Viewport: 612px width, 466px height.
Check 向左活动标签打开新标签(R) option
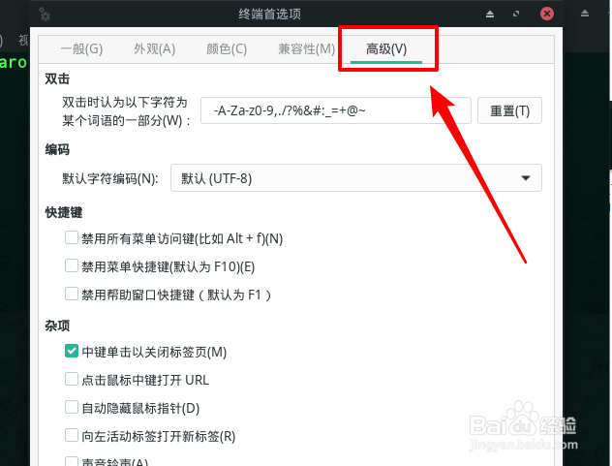(72, 435)
